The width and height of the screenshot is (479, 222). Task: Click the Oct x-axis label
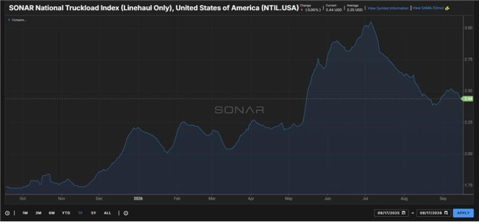click(x=22, y=198)
